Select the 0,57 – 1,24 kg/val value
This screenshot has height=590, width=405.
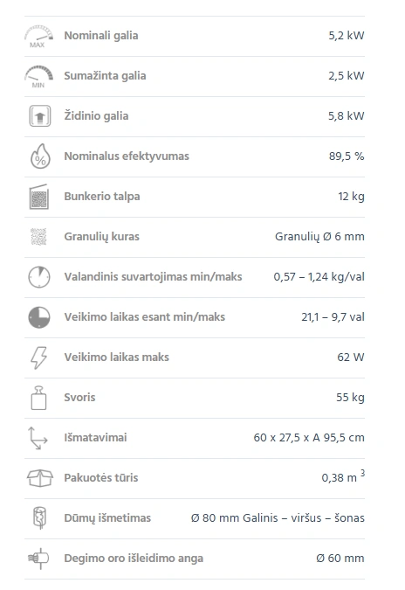click(x=319, y=277)
